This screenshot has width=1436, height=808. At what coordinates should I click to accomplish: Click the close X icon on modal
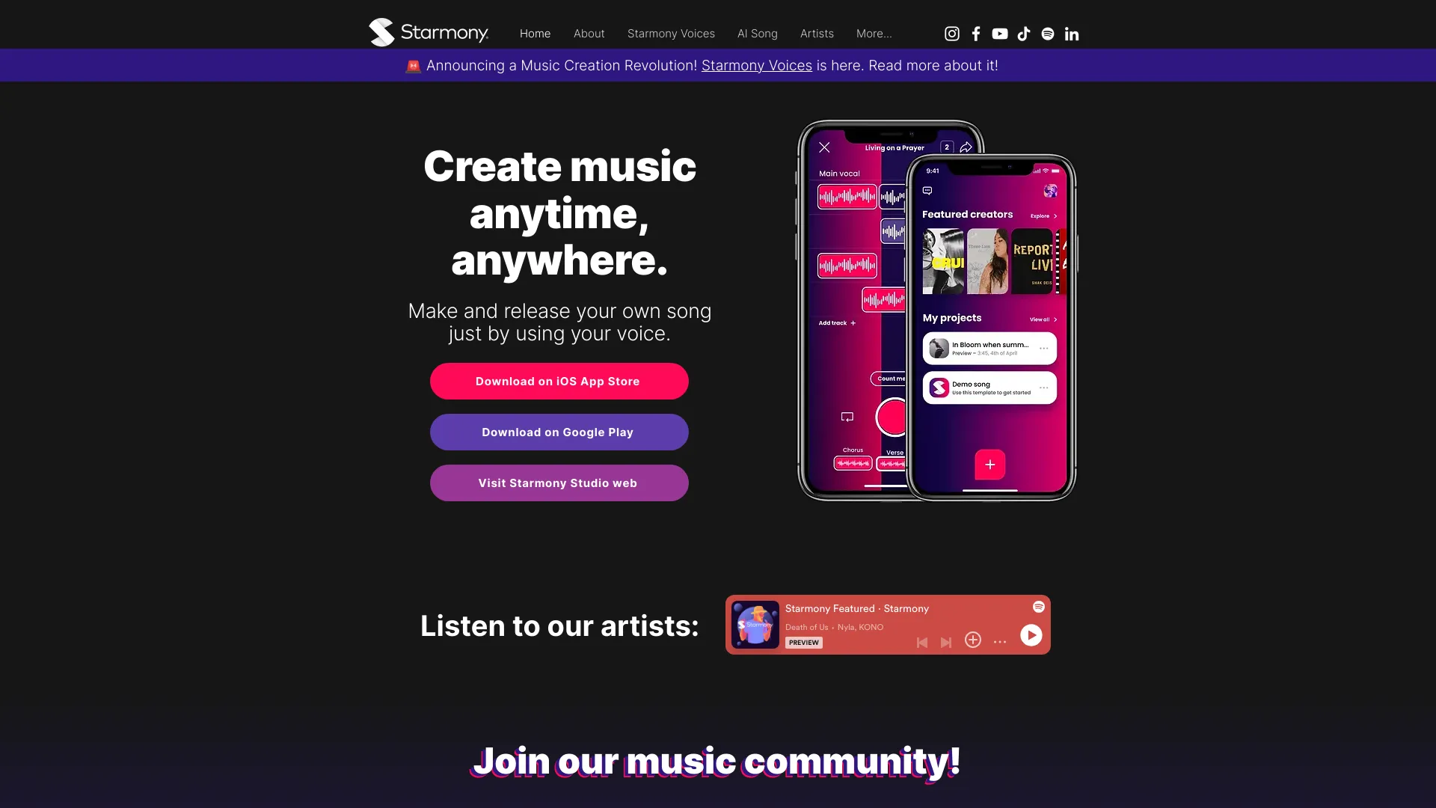tap(824, 147)
